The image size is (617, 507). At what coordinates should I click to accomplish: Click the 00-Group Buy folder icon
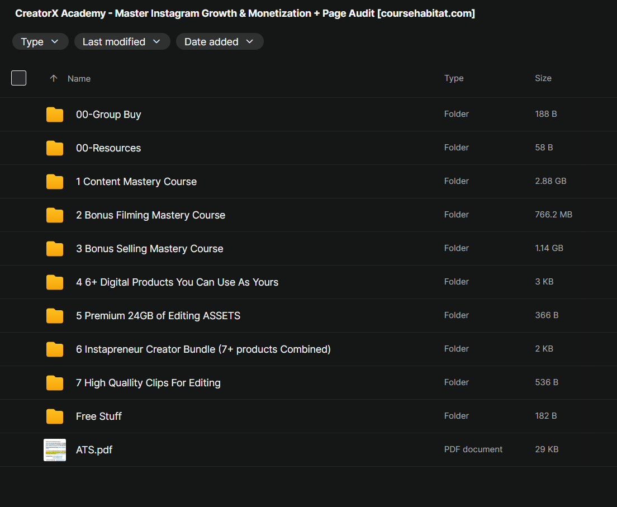point(55,115)
